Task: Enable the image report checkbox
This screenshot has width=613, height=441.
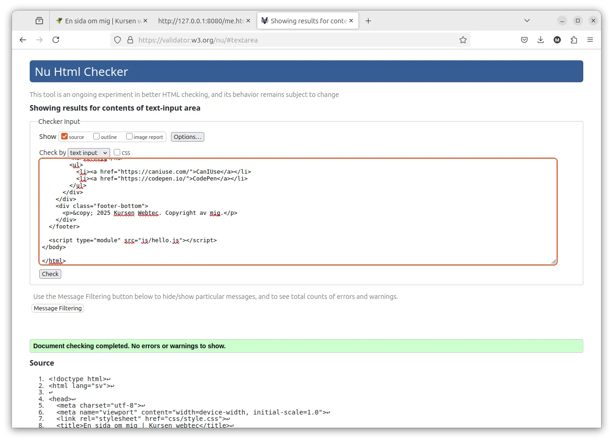Action: click(x=129, y=136)
